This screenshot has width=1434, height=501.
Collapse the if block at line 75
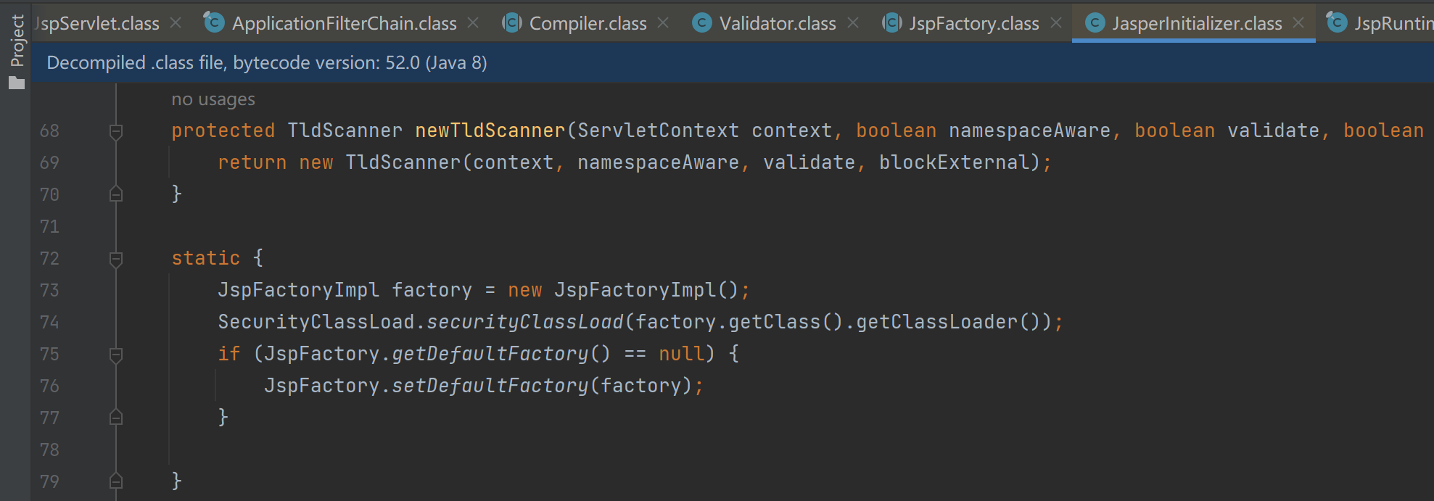pos(115,355)
